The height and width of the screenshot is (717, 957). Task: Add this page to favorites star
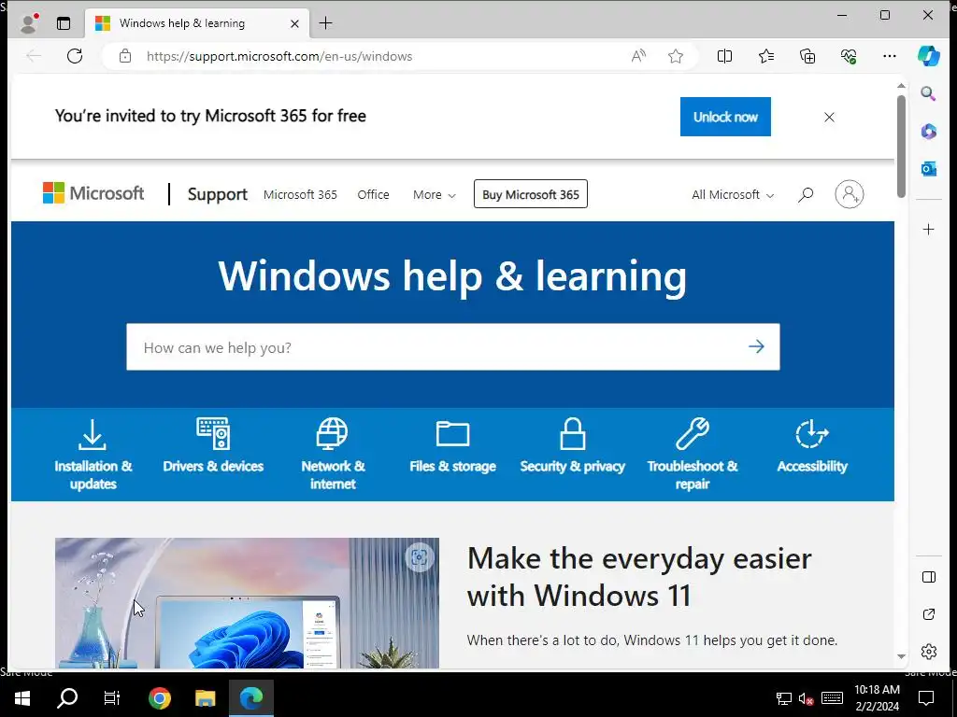[x=675, y=56]
